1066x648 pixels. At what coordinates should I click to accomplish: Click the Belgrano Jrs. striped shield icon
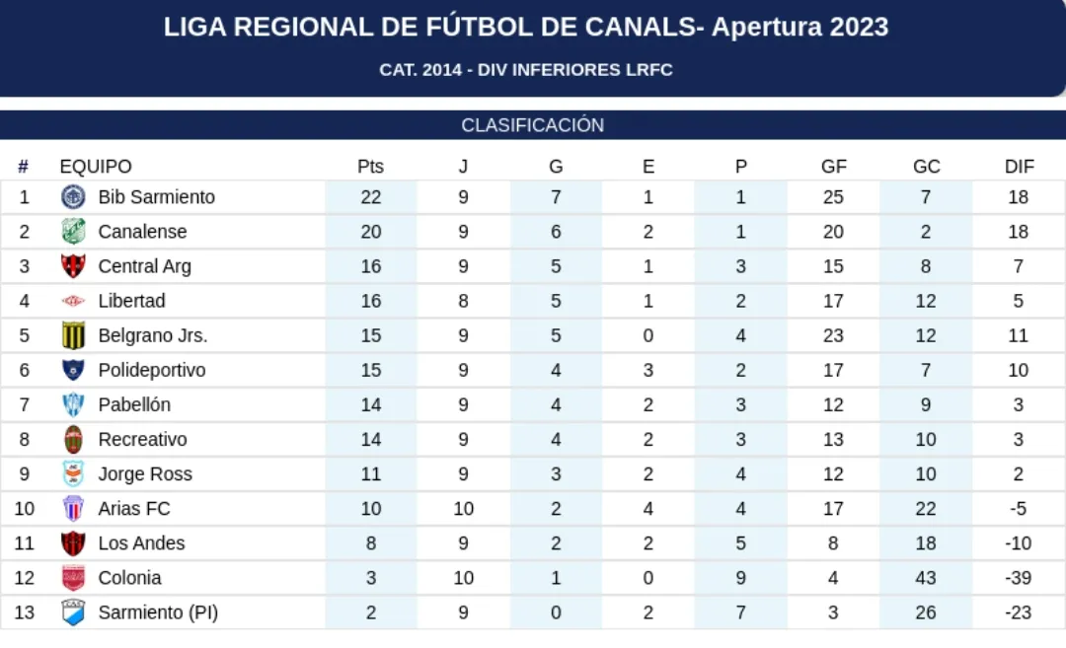(x=73, y=335)
